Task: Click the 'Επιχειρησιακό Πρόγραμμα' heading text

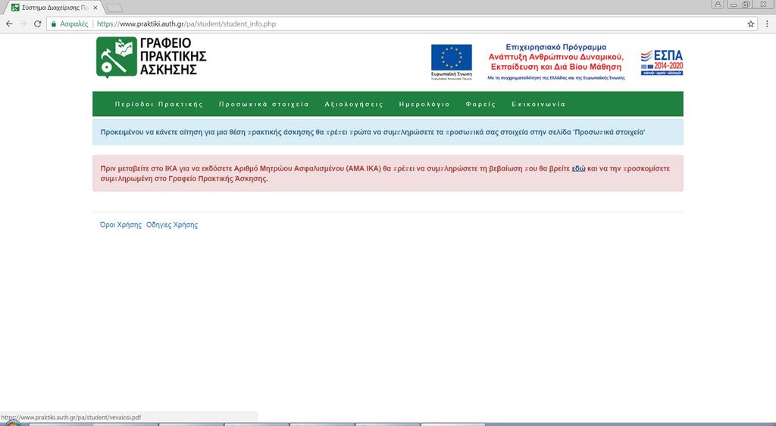Action: click(x=555, y=47)
